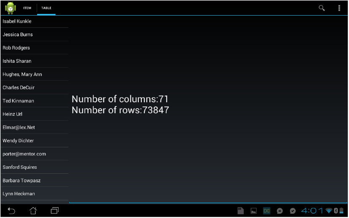
Task: Choose Heinz Url list entry
Action: pyautogui.click(x=35, y=114)
